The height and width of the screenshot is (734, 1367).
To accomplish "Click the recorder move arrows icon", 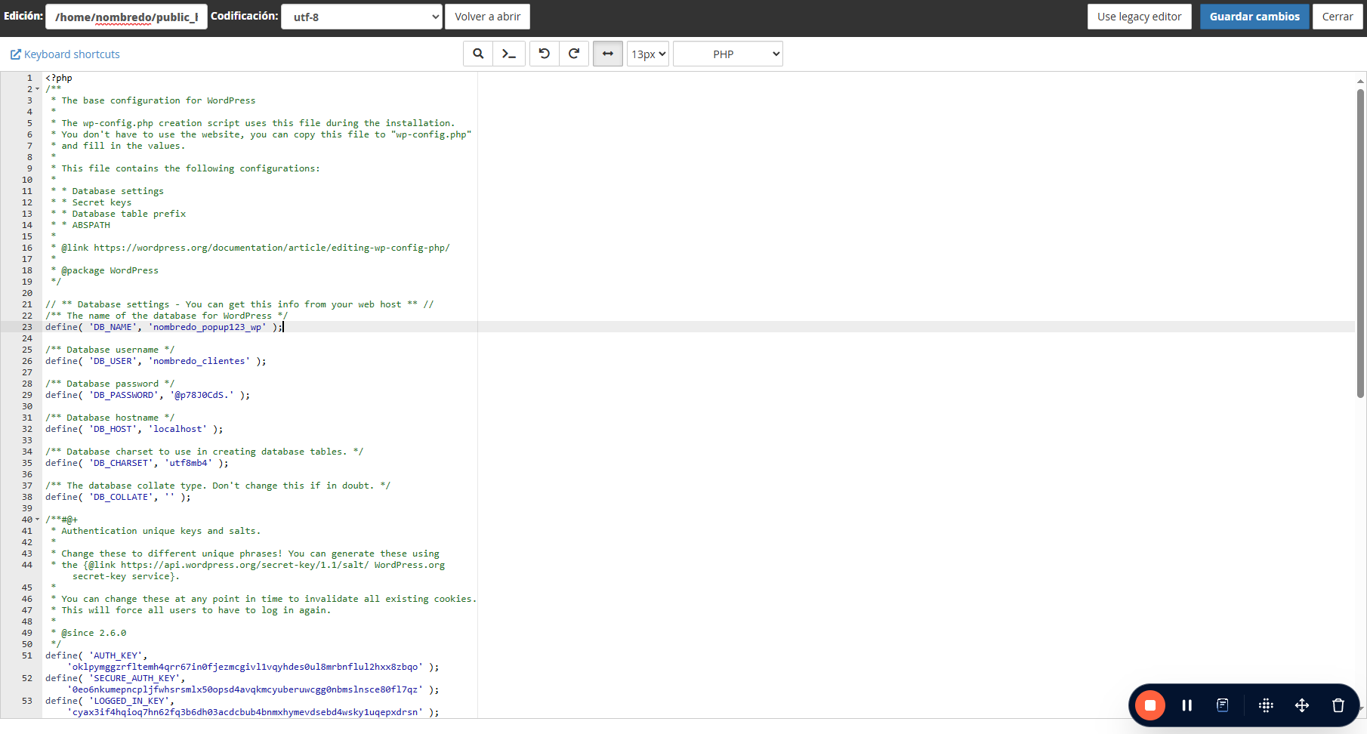I will (1302, 705).
